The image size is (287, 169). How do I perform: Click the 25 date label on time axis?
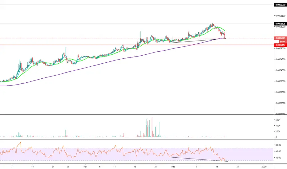(x=156, y=167)
